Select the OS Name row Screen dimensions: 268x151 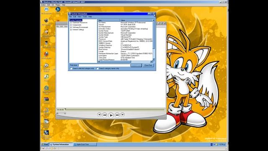[x=125, y=23]
